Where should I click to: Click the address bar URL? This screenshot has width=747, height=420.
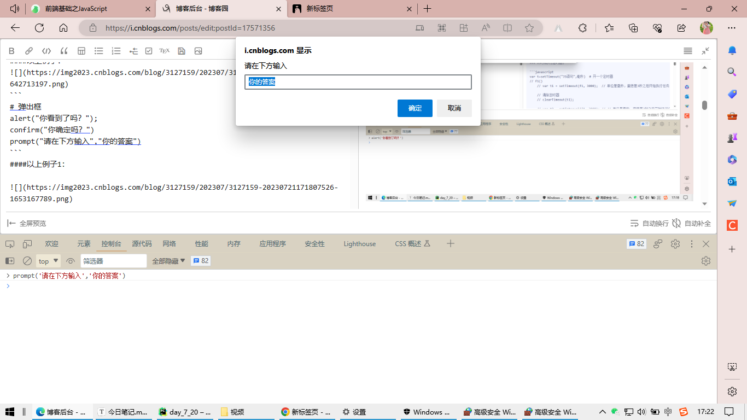(190, 28)
